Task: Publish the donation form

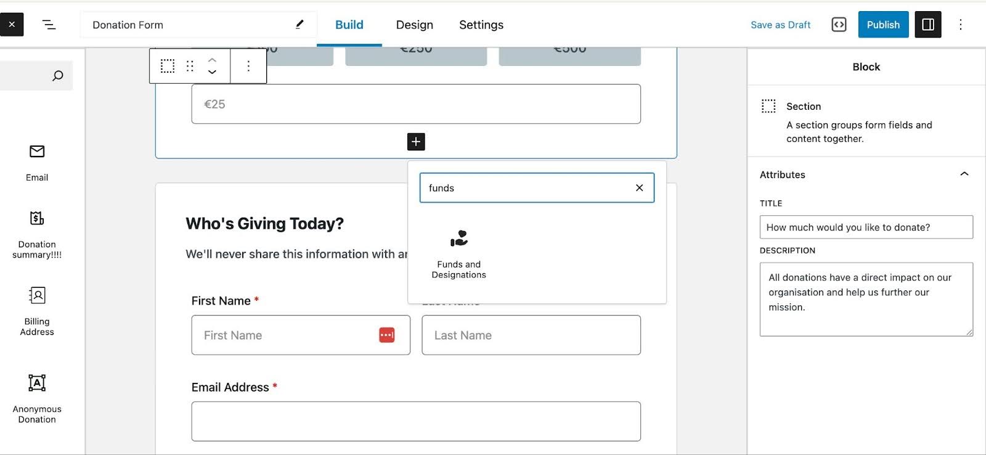Action: (x=882, y=25)
